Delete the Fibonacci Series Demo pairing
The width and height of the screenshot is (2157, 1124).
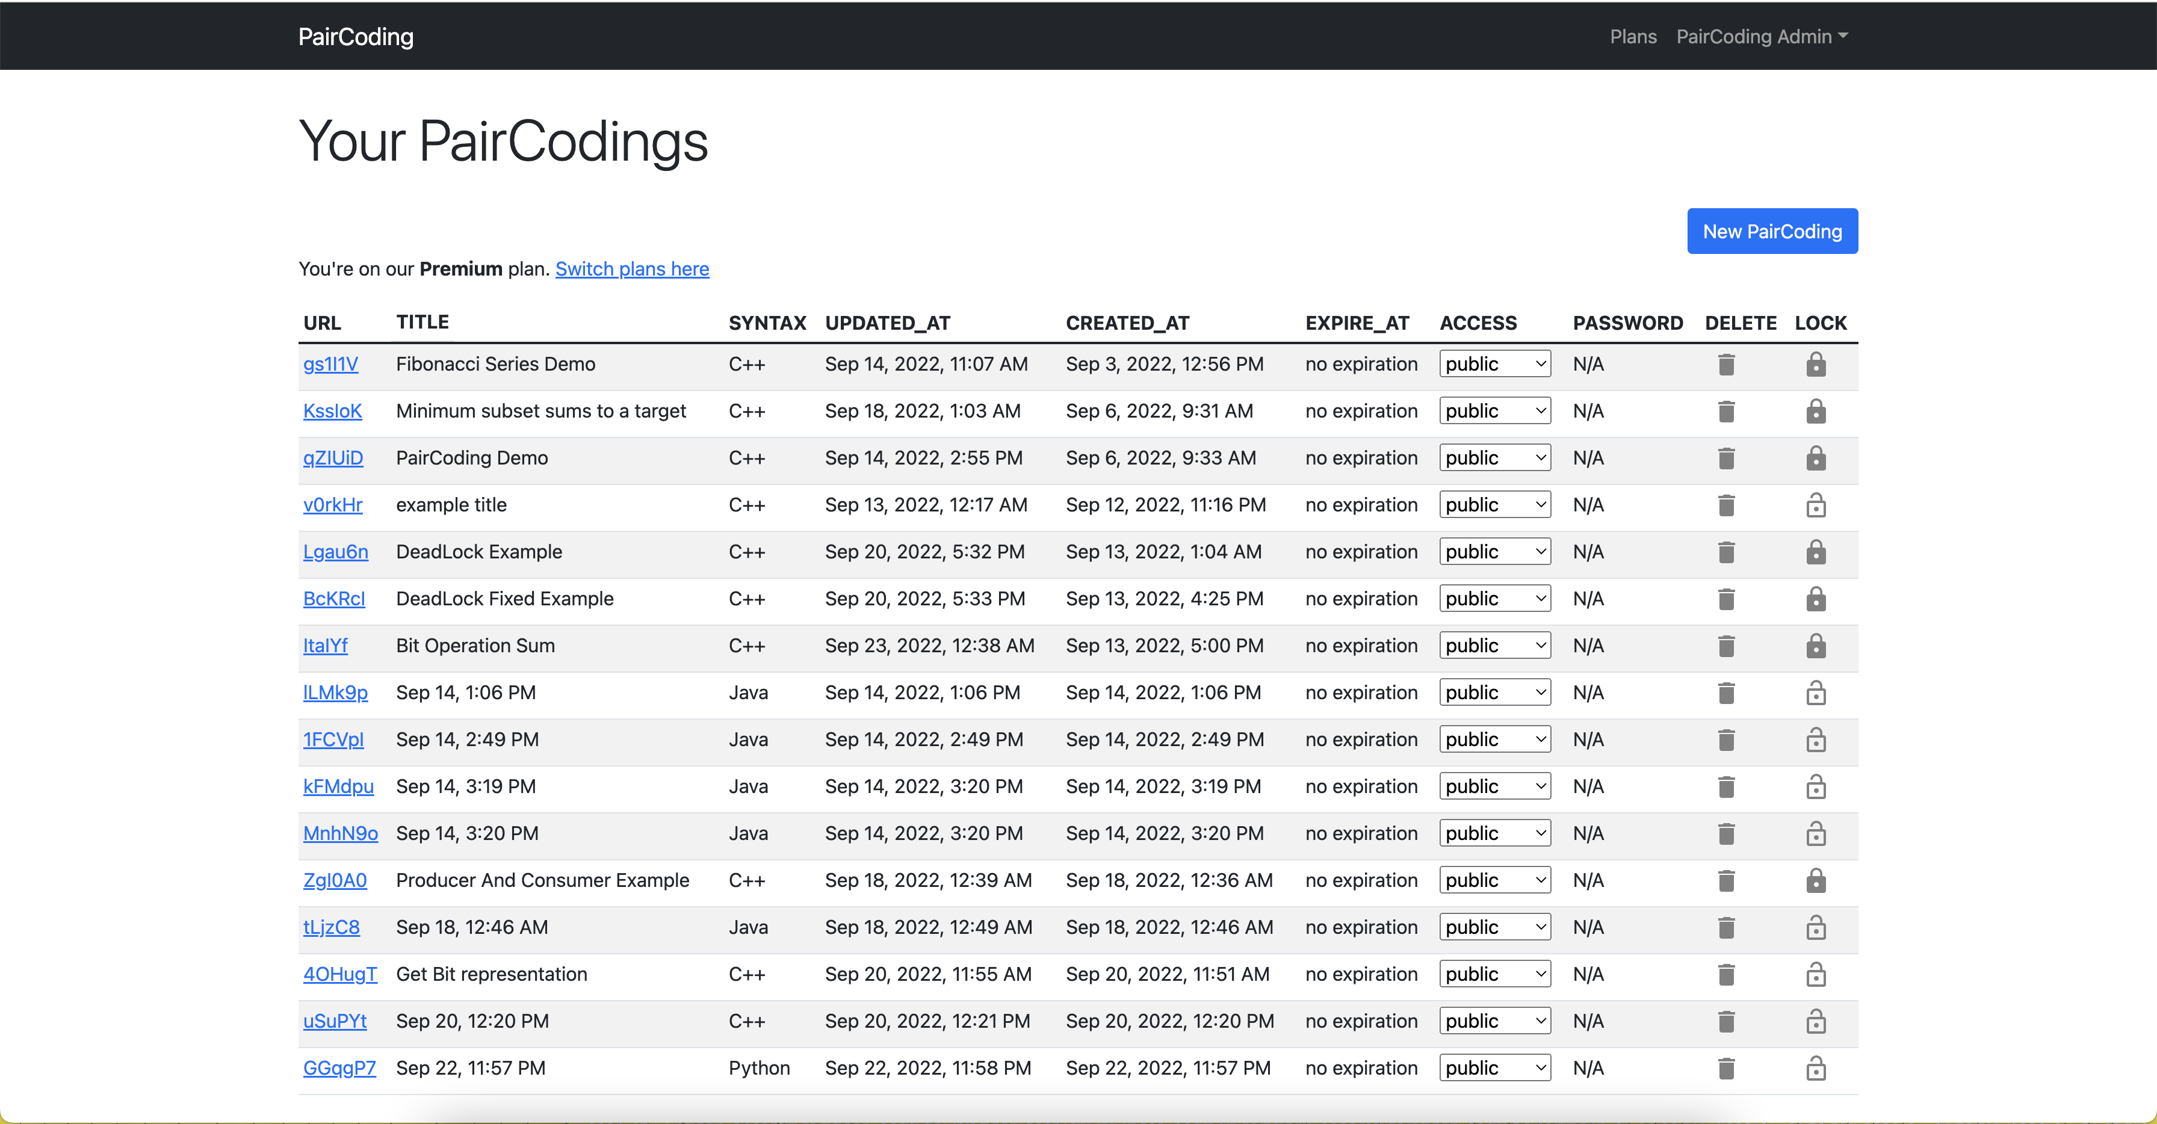[x=1725, y=365]
